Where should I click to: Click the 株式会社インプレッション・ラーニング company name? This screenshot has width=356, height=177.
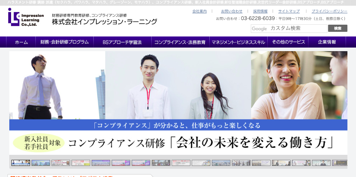pos(104,22)
